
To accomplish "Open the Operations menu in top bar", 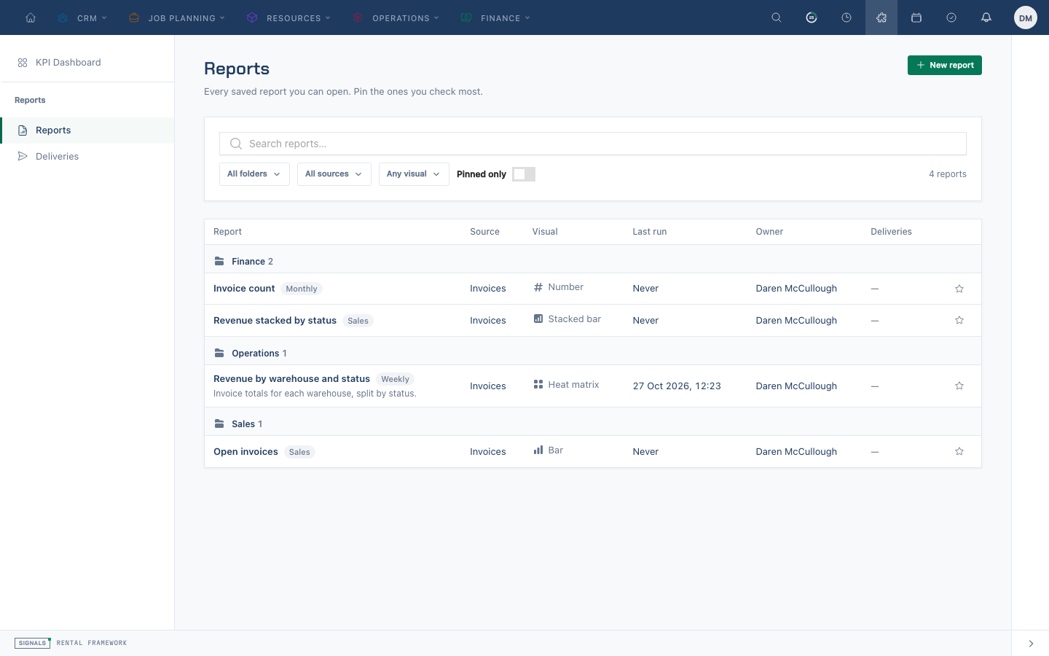I will coord(396,17).
